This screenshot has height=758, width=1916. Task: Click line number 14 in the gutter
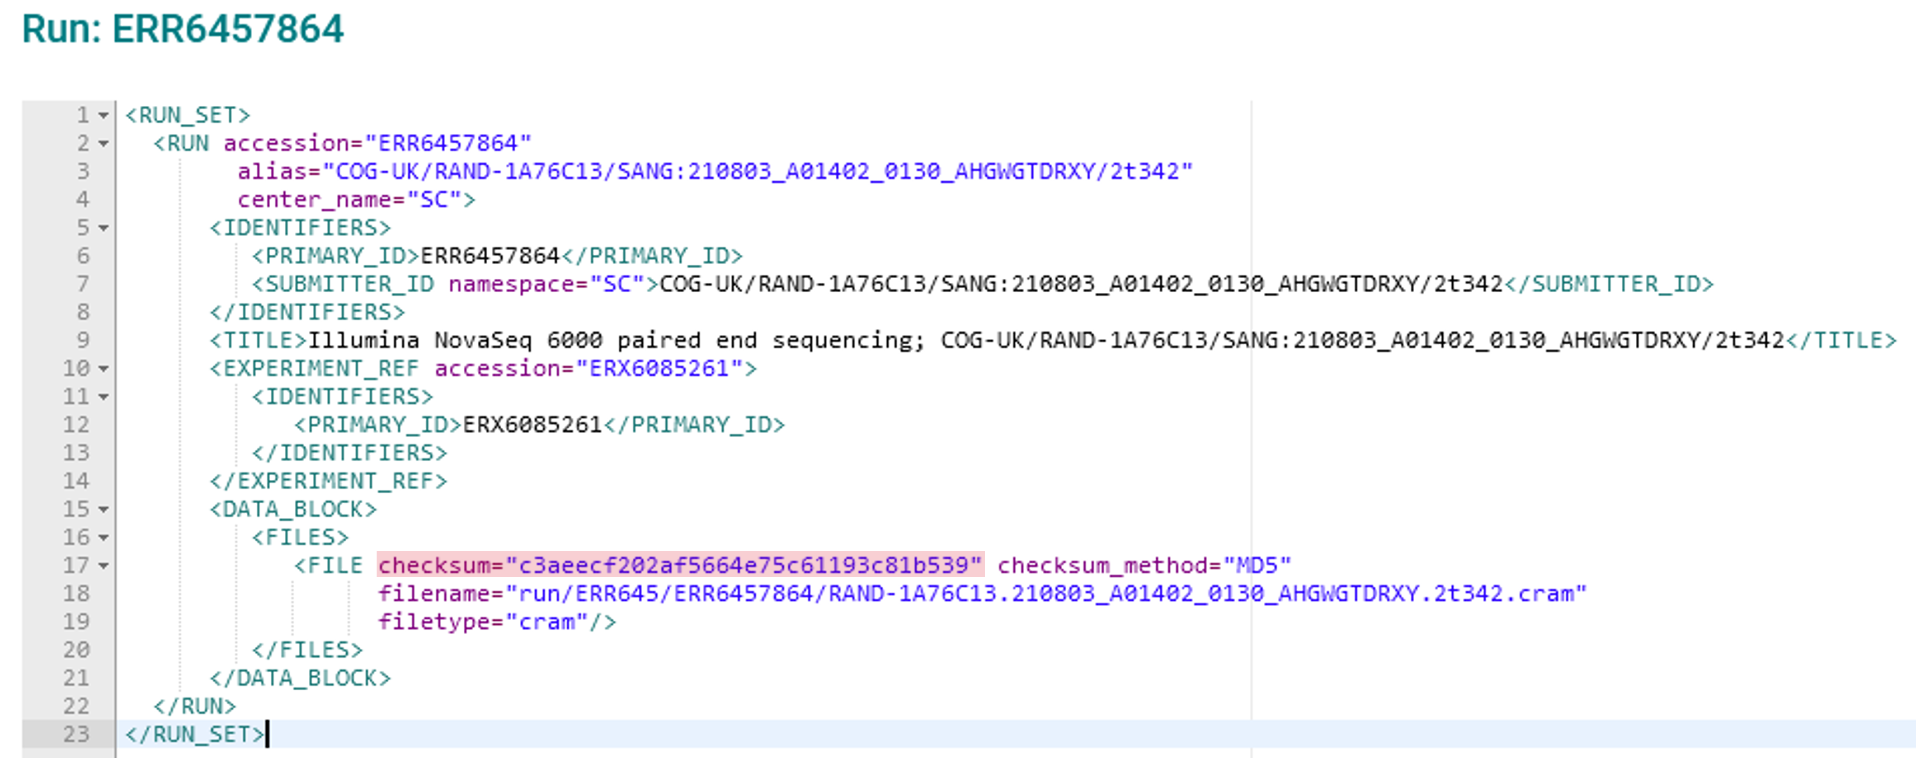click(76, 482)
